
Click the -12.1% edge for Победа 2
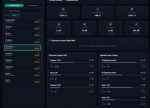pyautogui.click(x=91, y=92)
